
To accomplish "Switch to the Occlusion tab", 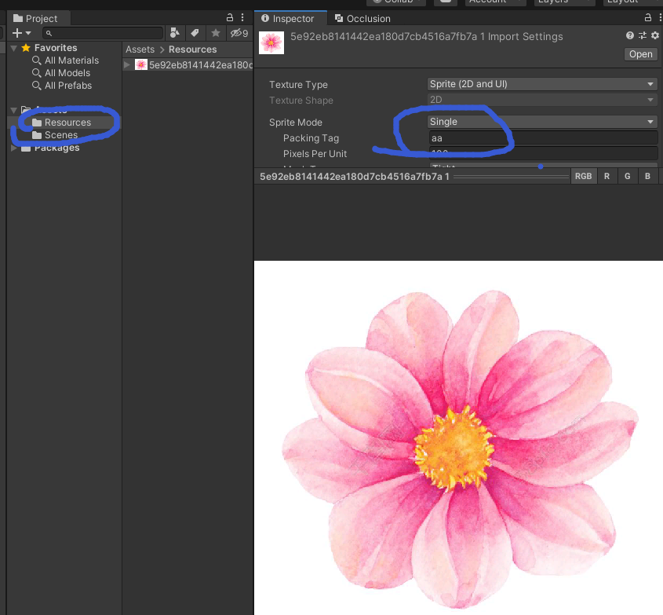I will 362,19.
